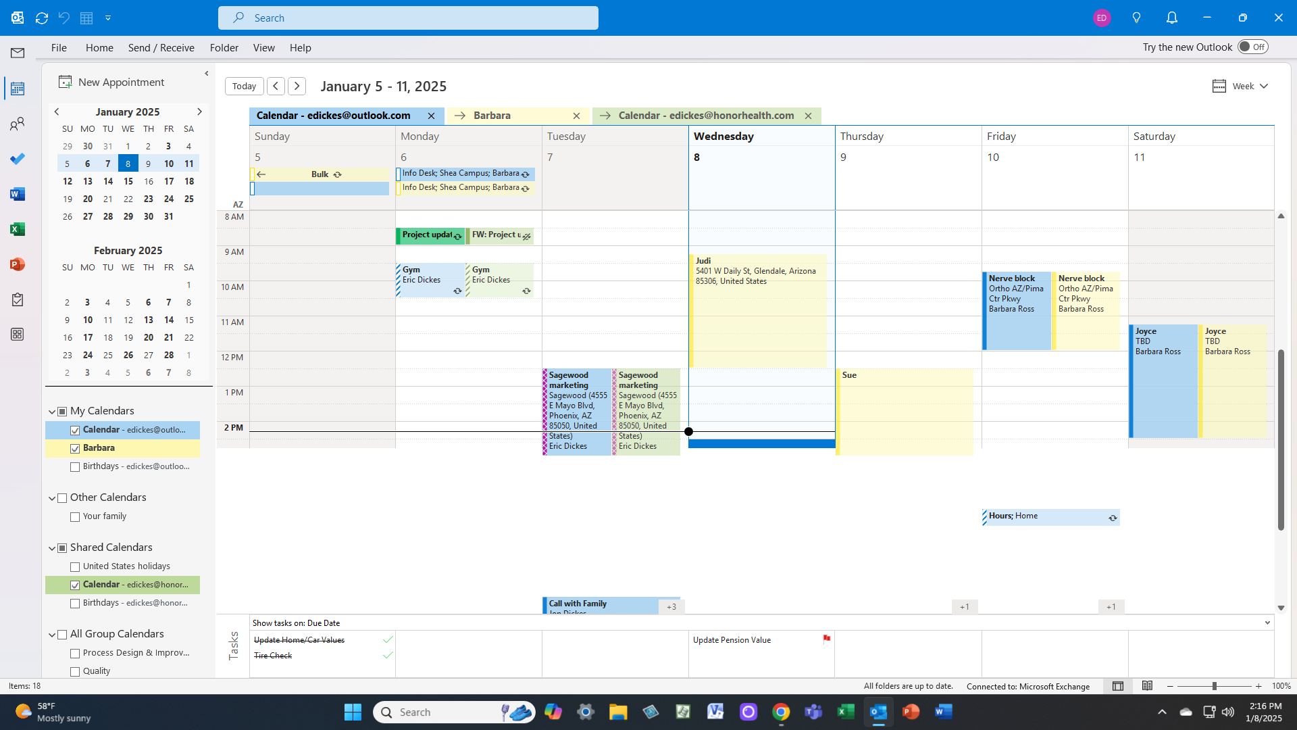Launch Word from the left sidebar

[18, 194]
